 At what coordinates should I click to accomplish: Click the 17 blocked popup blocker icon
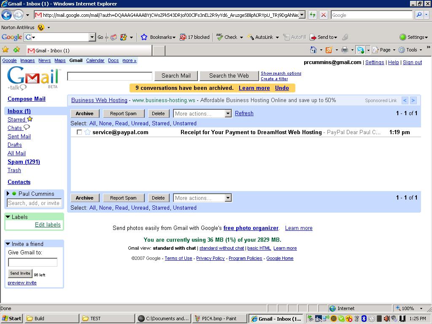point(183,37)
